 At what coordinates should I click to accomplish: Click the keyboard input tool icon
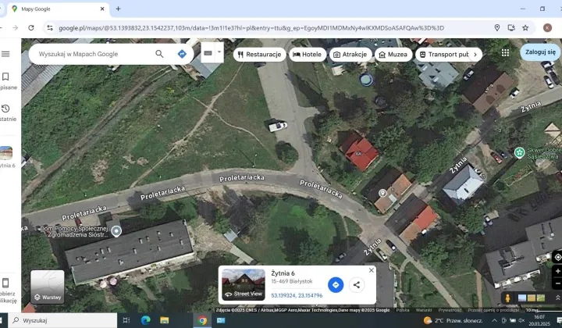[x=208, y=53]
